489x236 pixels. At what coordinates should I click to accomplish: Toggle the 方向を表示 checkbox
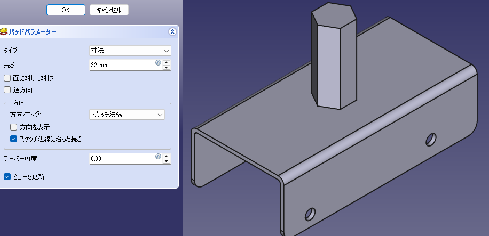14,127
